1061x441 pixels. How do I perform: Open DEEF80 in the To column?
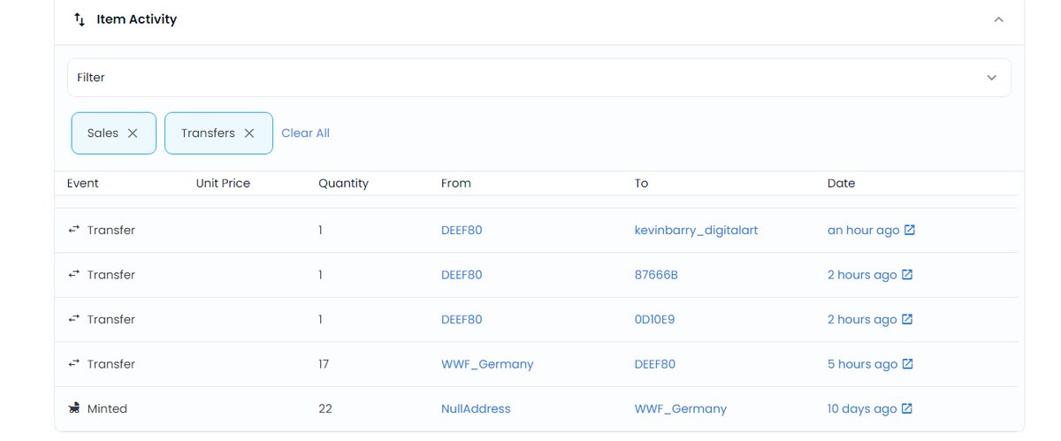pyautogui.click(x=655, y=364)
